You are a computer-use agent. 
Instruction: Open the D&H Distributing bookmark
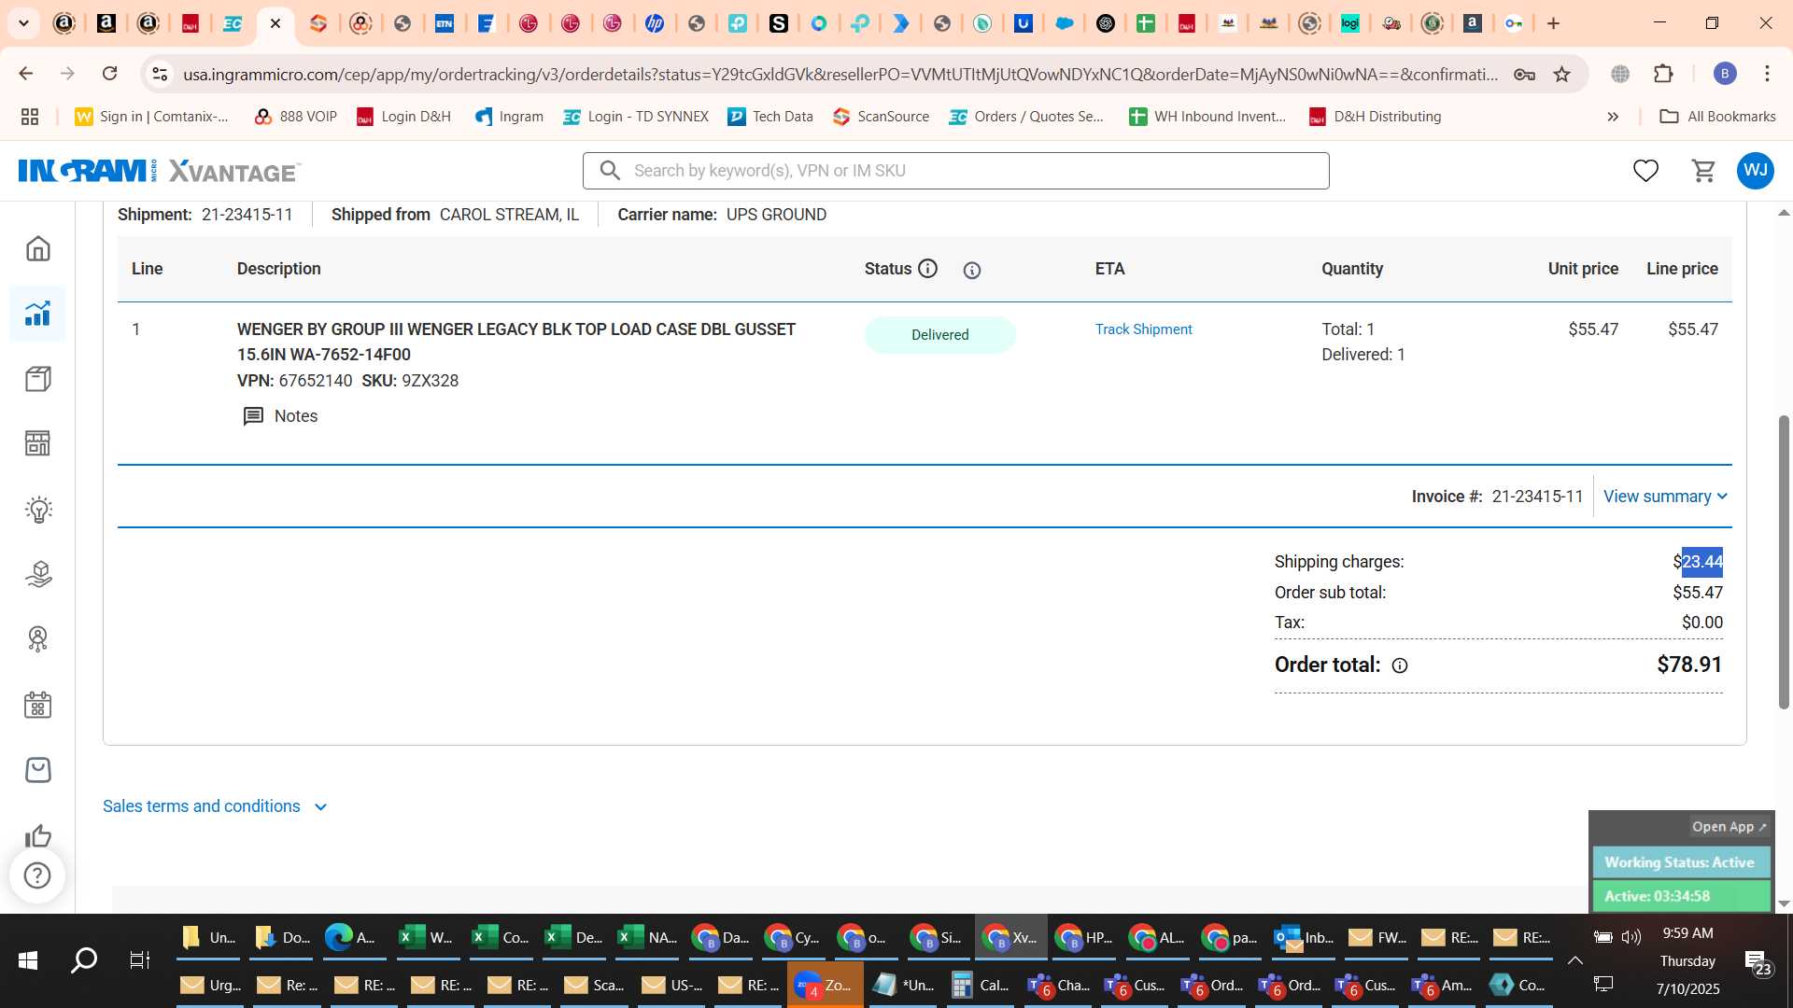pyautogui.click(x=1375, y=117)
